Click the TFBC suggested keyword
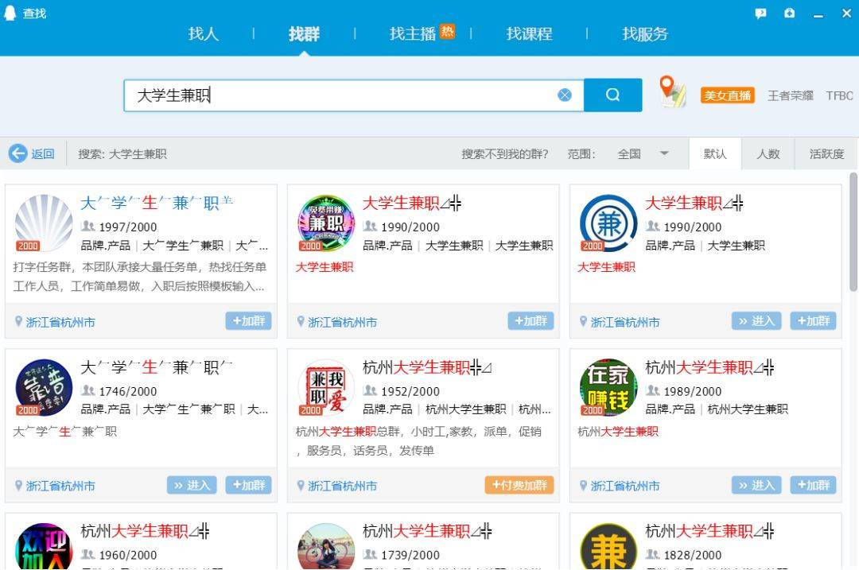This screenshot has height=570, width=859. click(839, 95)
